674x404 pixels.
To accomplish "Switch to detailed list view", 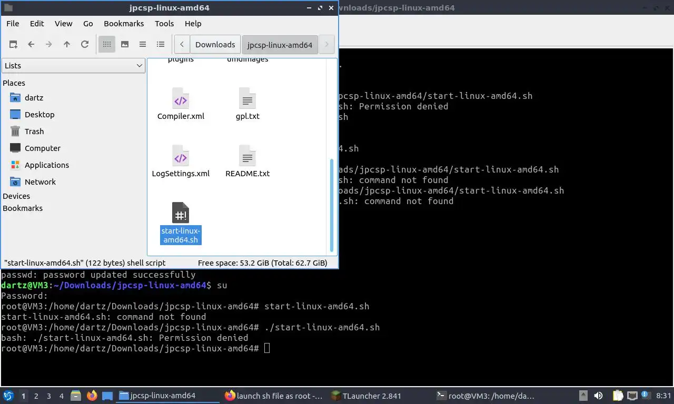I will [x=161, y=45].
